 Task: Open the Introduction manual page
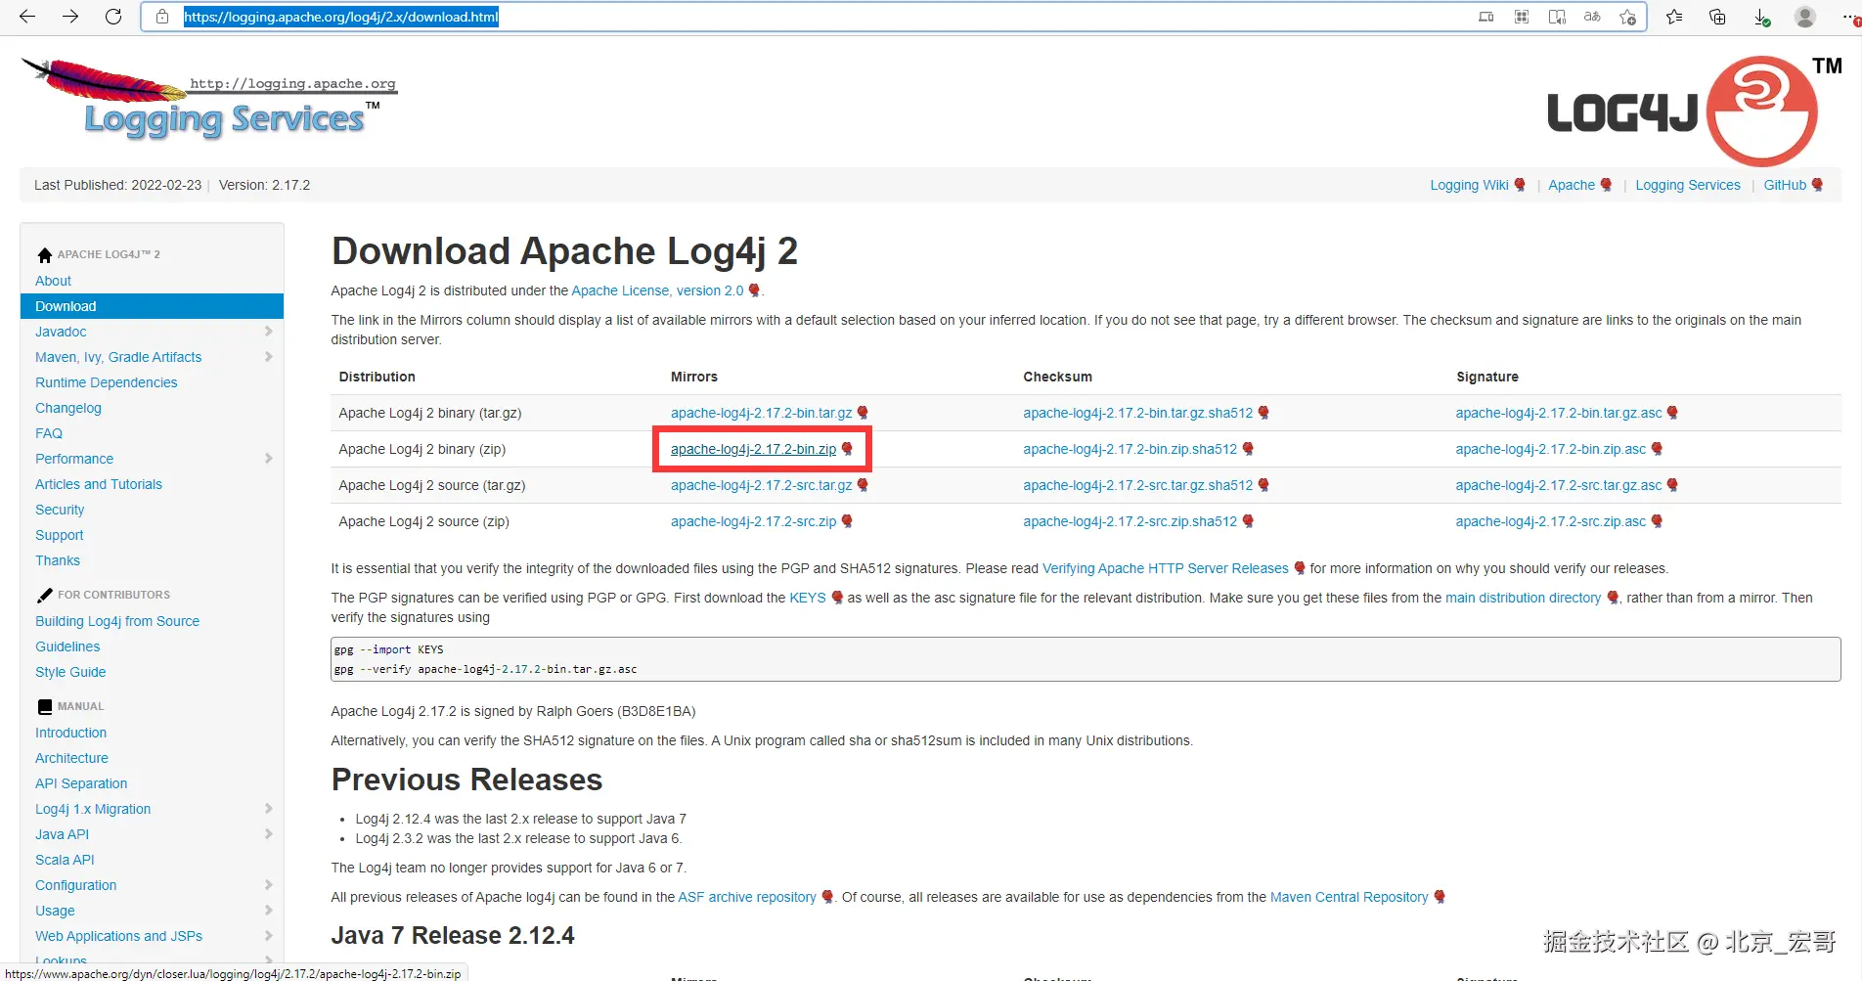[70, 733]
